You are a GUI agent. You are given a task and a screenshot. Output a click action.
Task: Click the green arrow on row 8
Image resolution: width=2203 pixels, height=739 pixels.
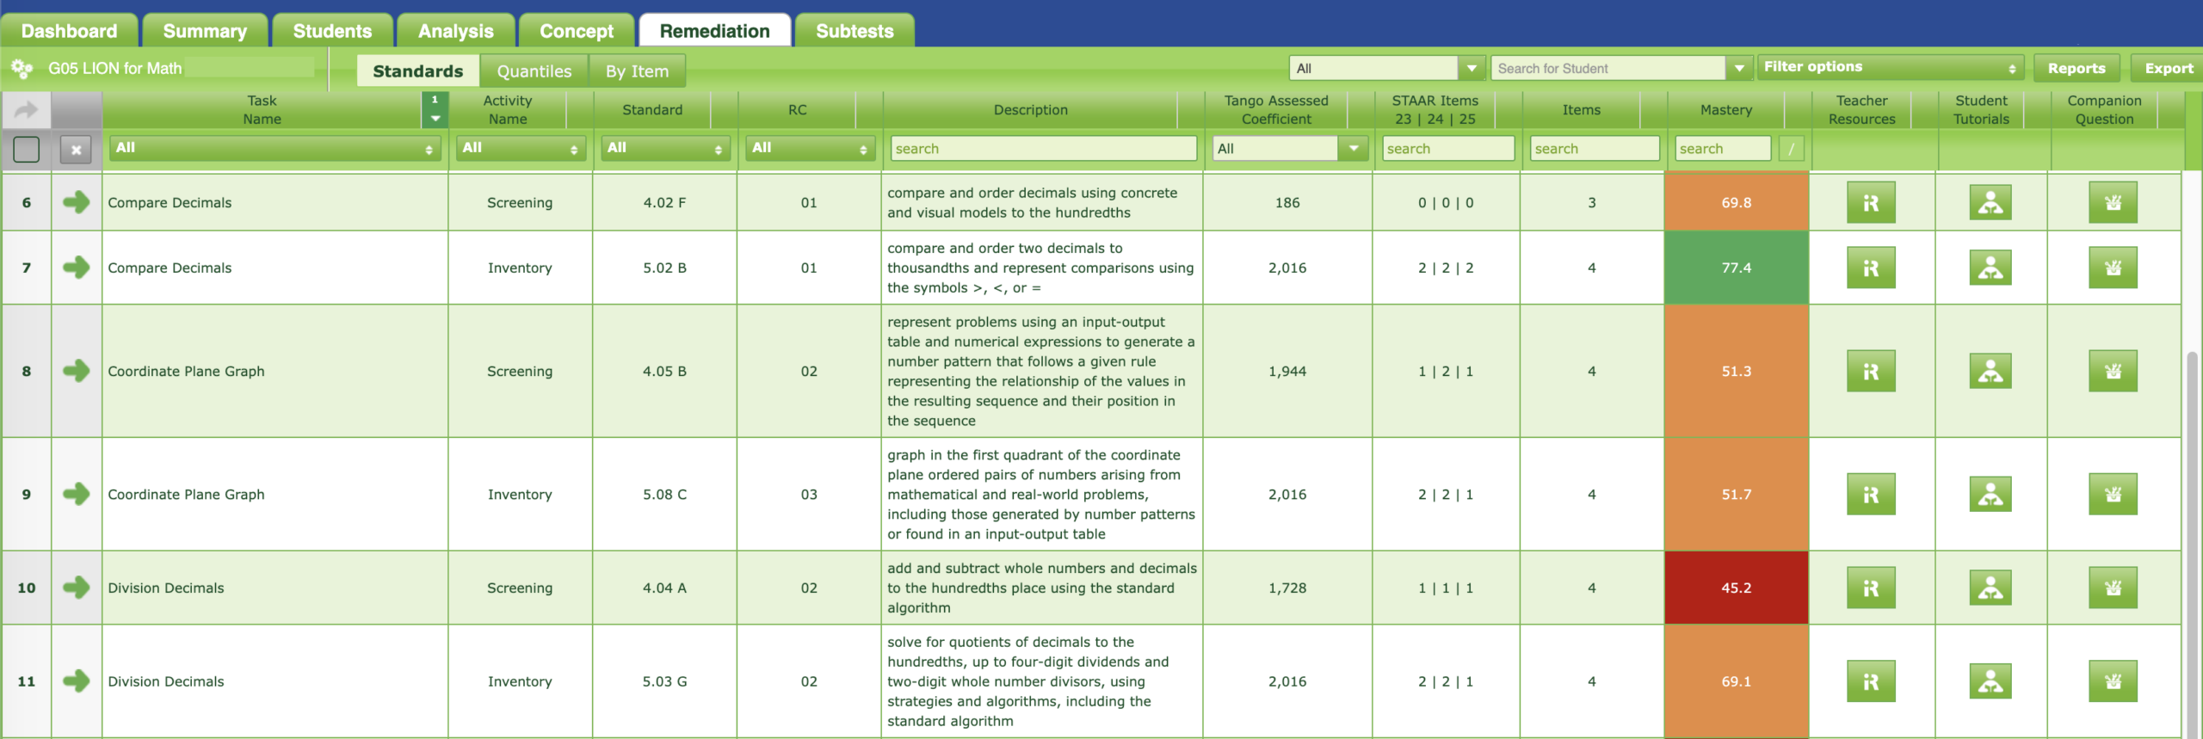click(x=77, y=372)
